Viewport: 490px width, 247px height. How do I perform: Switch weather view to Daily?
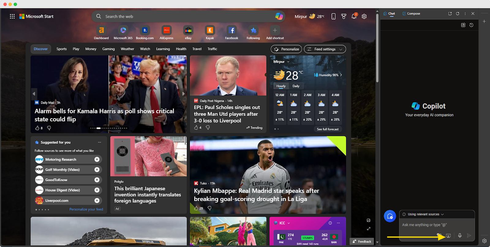[x=296, y=86]
